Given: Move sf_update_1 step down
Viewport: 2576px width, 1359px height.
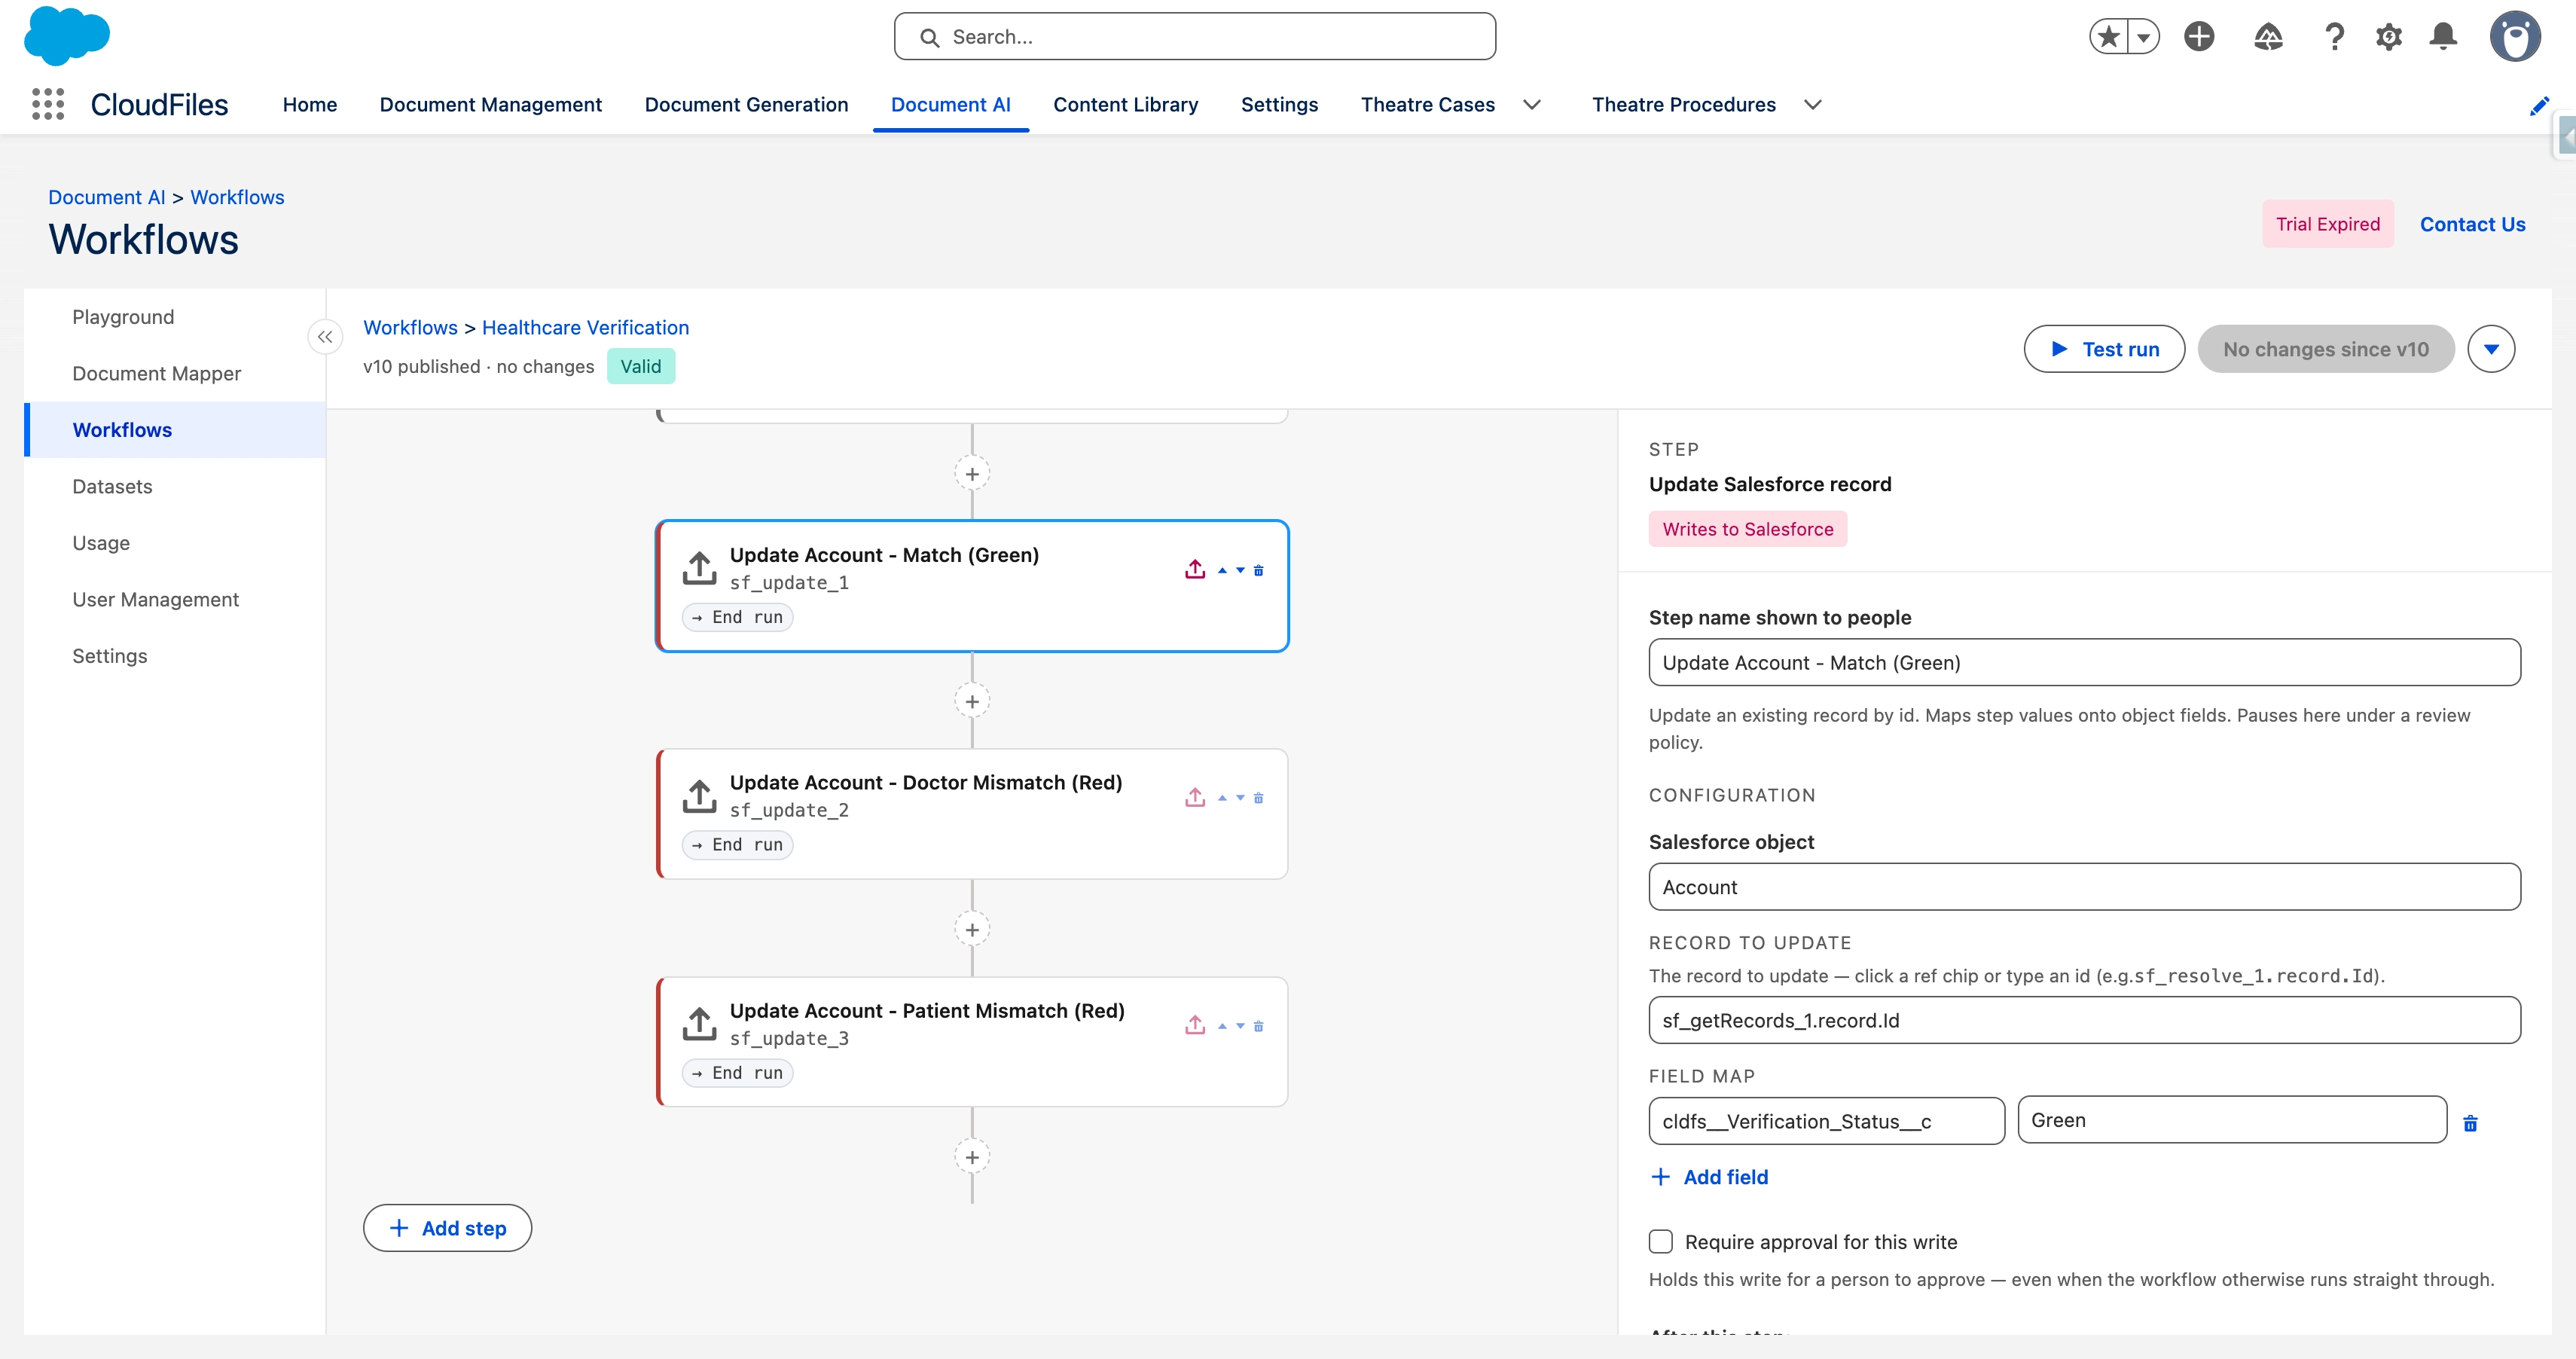Looking at the screenshot, I should 1240,570.
